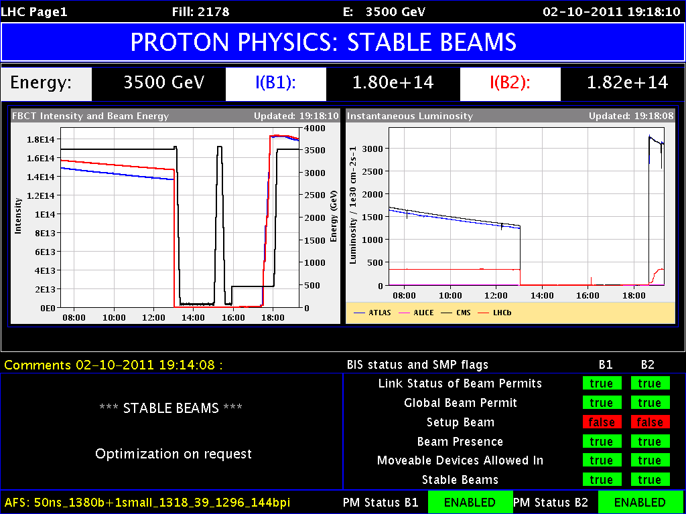Click the ENABLED indicator for PM Status B1
This screenshot has height=514, width=686.
coord(470,502)
